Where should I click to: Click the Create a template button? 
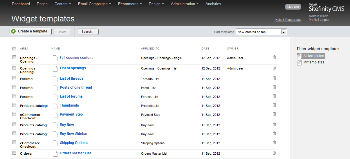pos(30,31)
